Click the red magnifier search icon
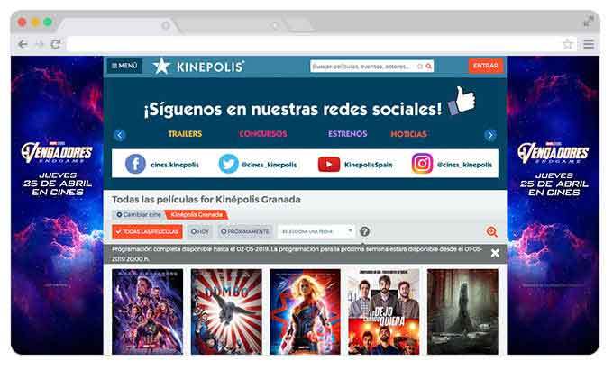 tap(429, 67)
